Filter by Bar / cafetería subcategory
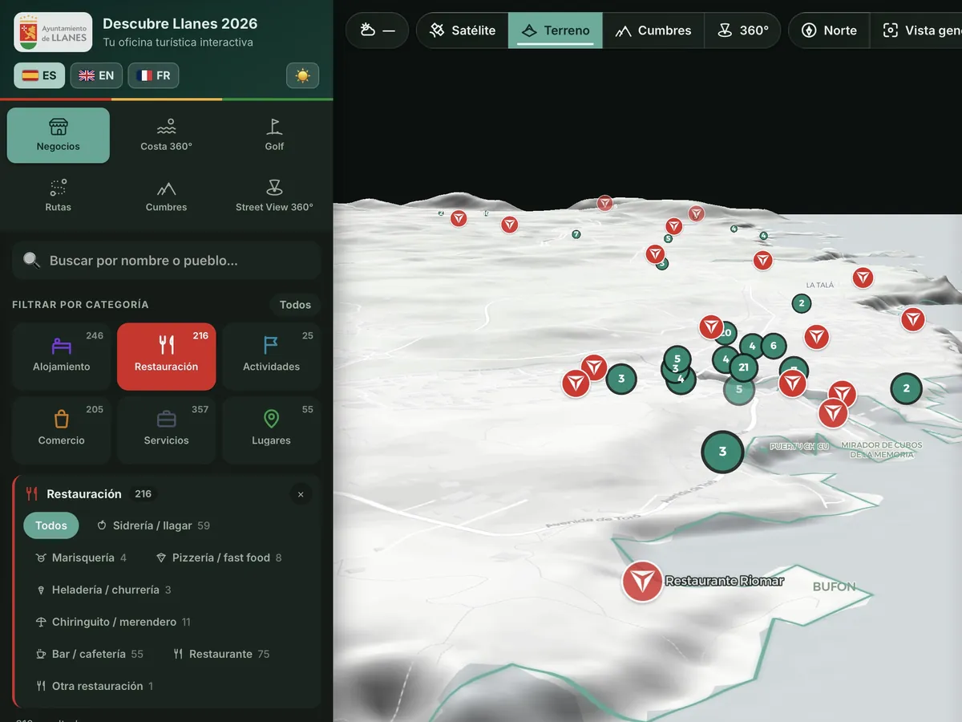 point(90,654)
